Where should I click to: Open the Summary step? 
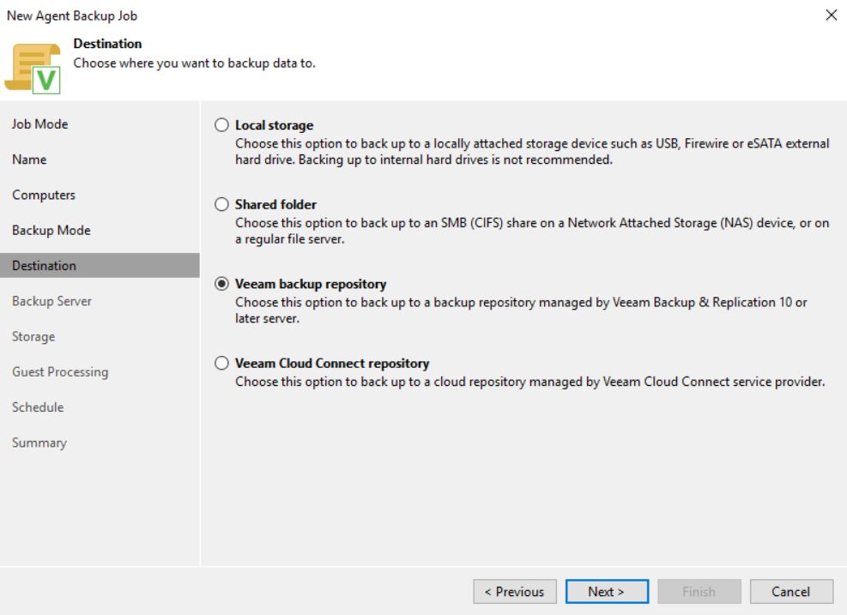39,443
